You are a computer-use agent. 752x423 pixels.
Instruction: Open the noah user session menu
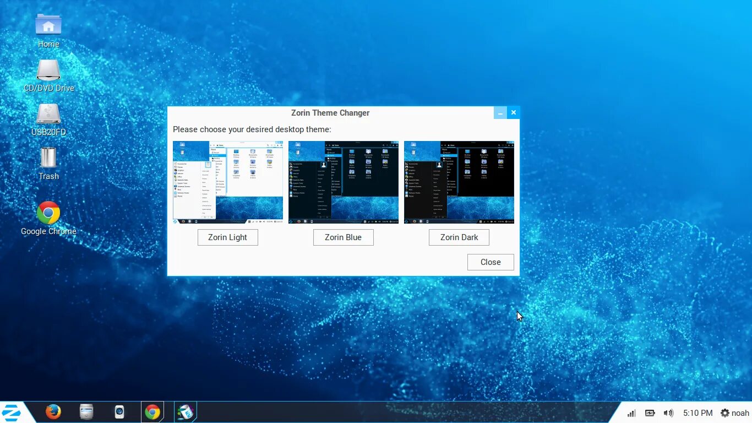tap(735, 413)
